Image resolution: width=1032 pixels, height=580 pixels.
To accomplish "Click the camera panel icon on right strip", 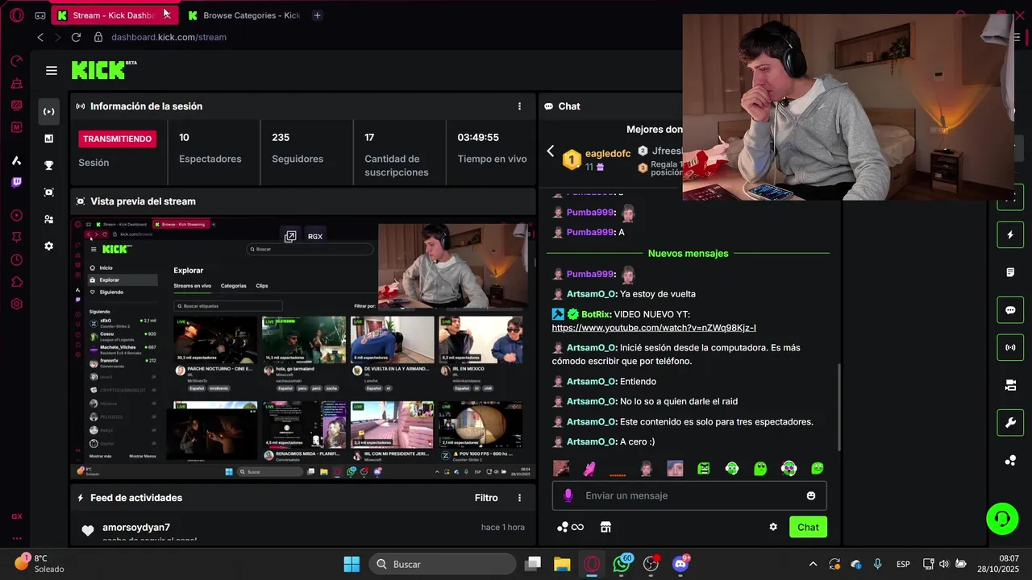I will coord(1010,385).
